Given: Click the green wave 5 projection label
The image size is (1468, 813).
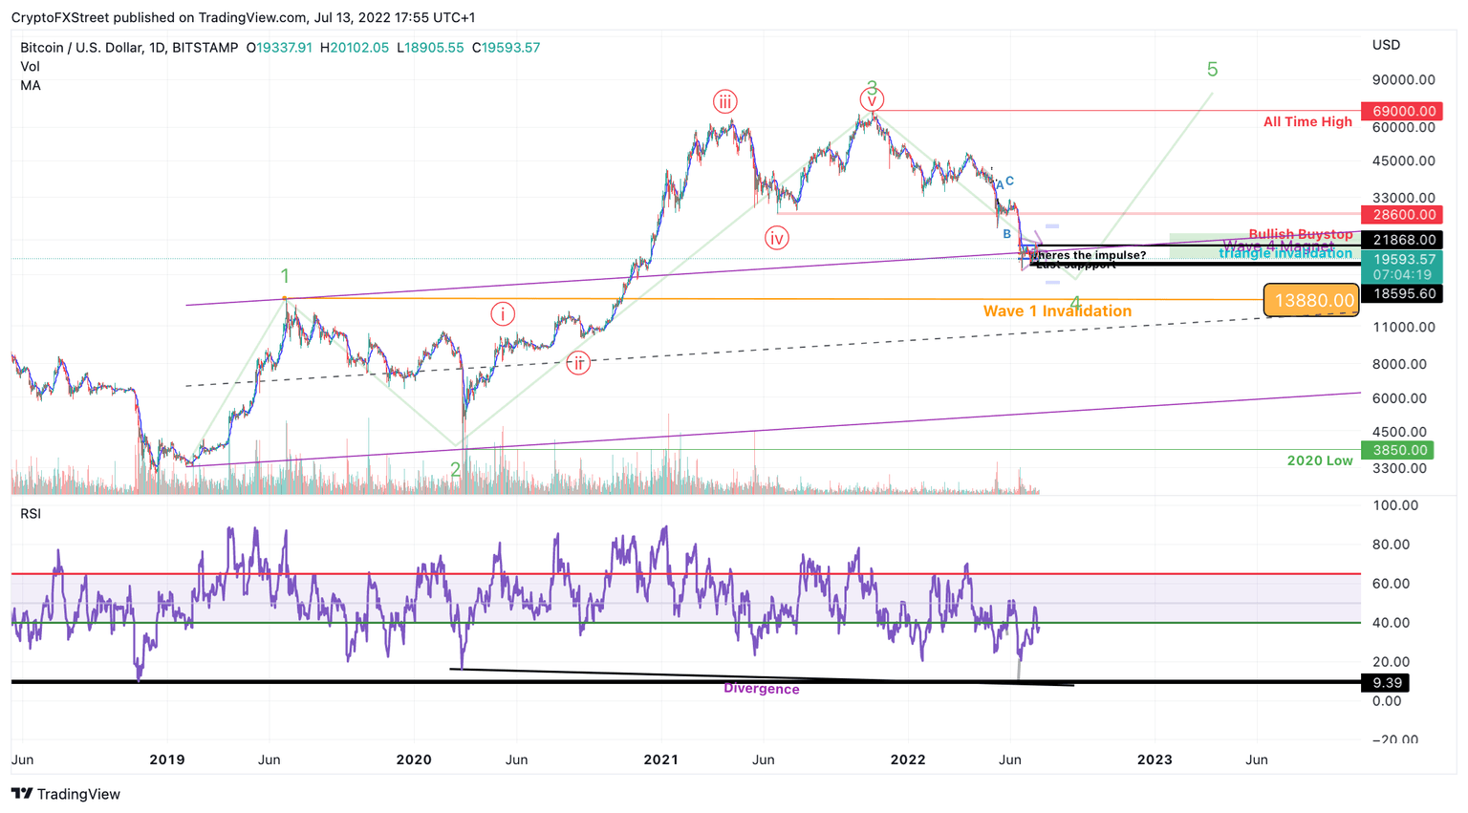Looking at the screenshot, I should coord(1212,69).
